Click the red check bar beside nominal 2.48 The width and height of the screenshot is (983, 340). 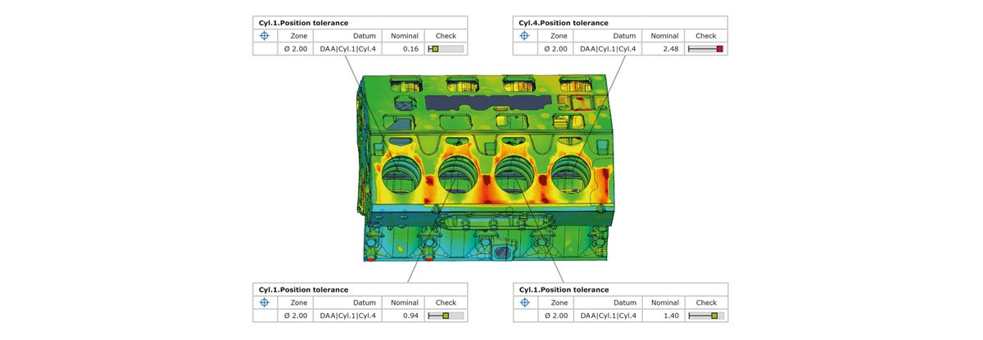[706, 49]
